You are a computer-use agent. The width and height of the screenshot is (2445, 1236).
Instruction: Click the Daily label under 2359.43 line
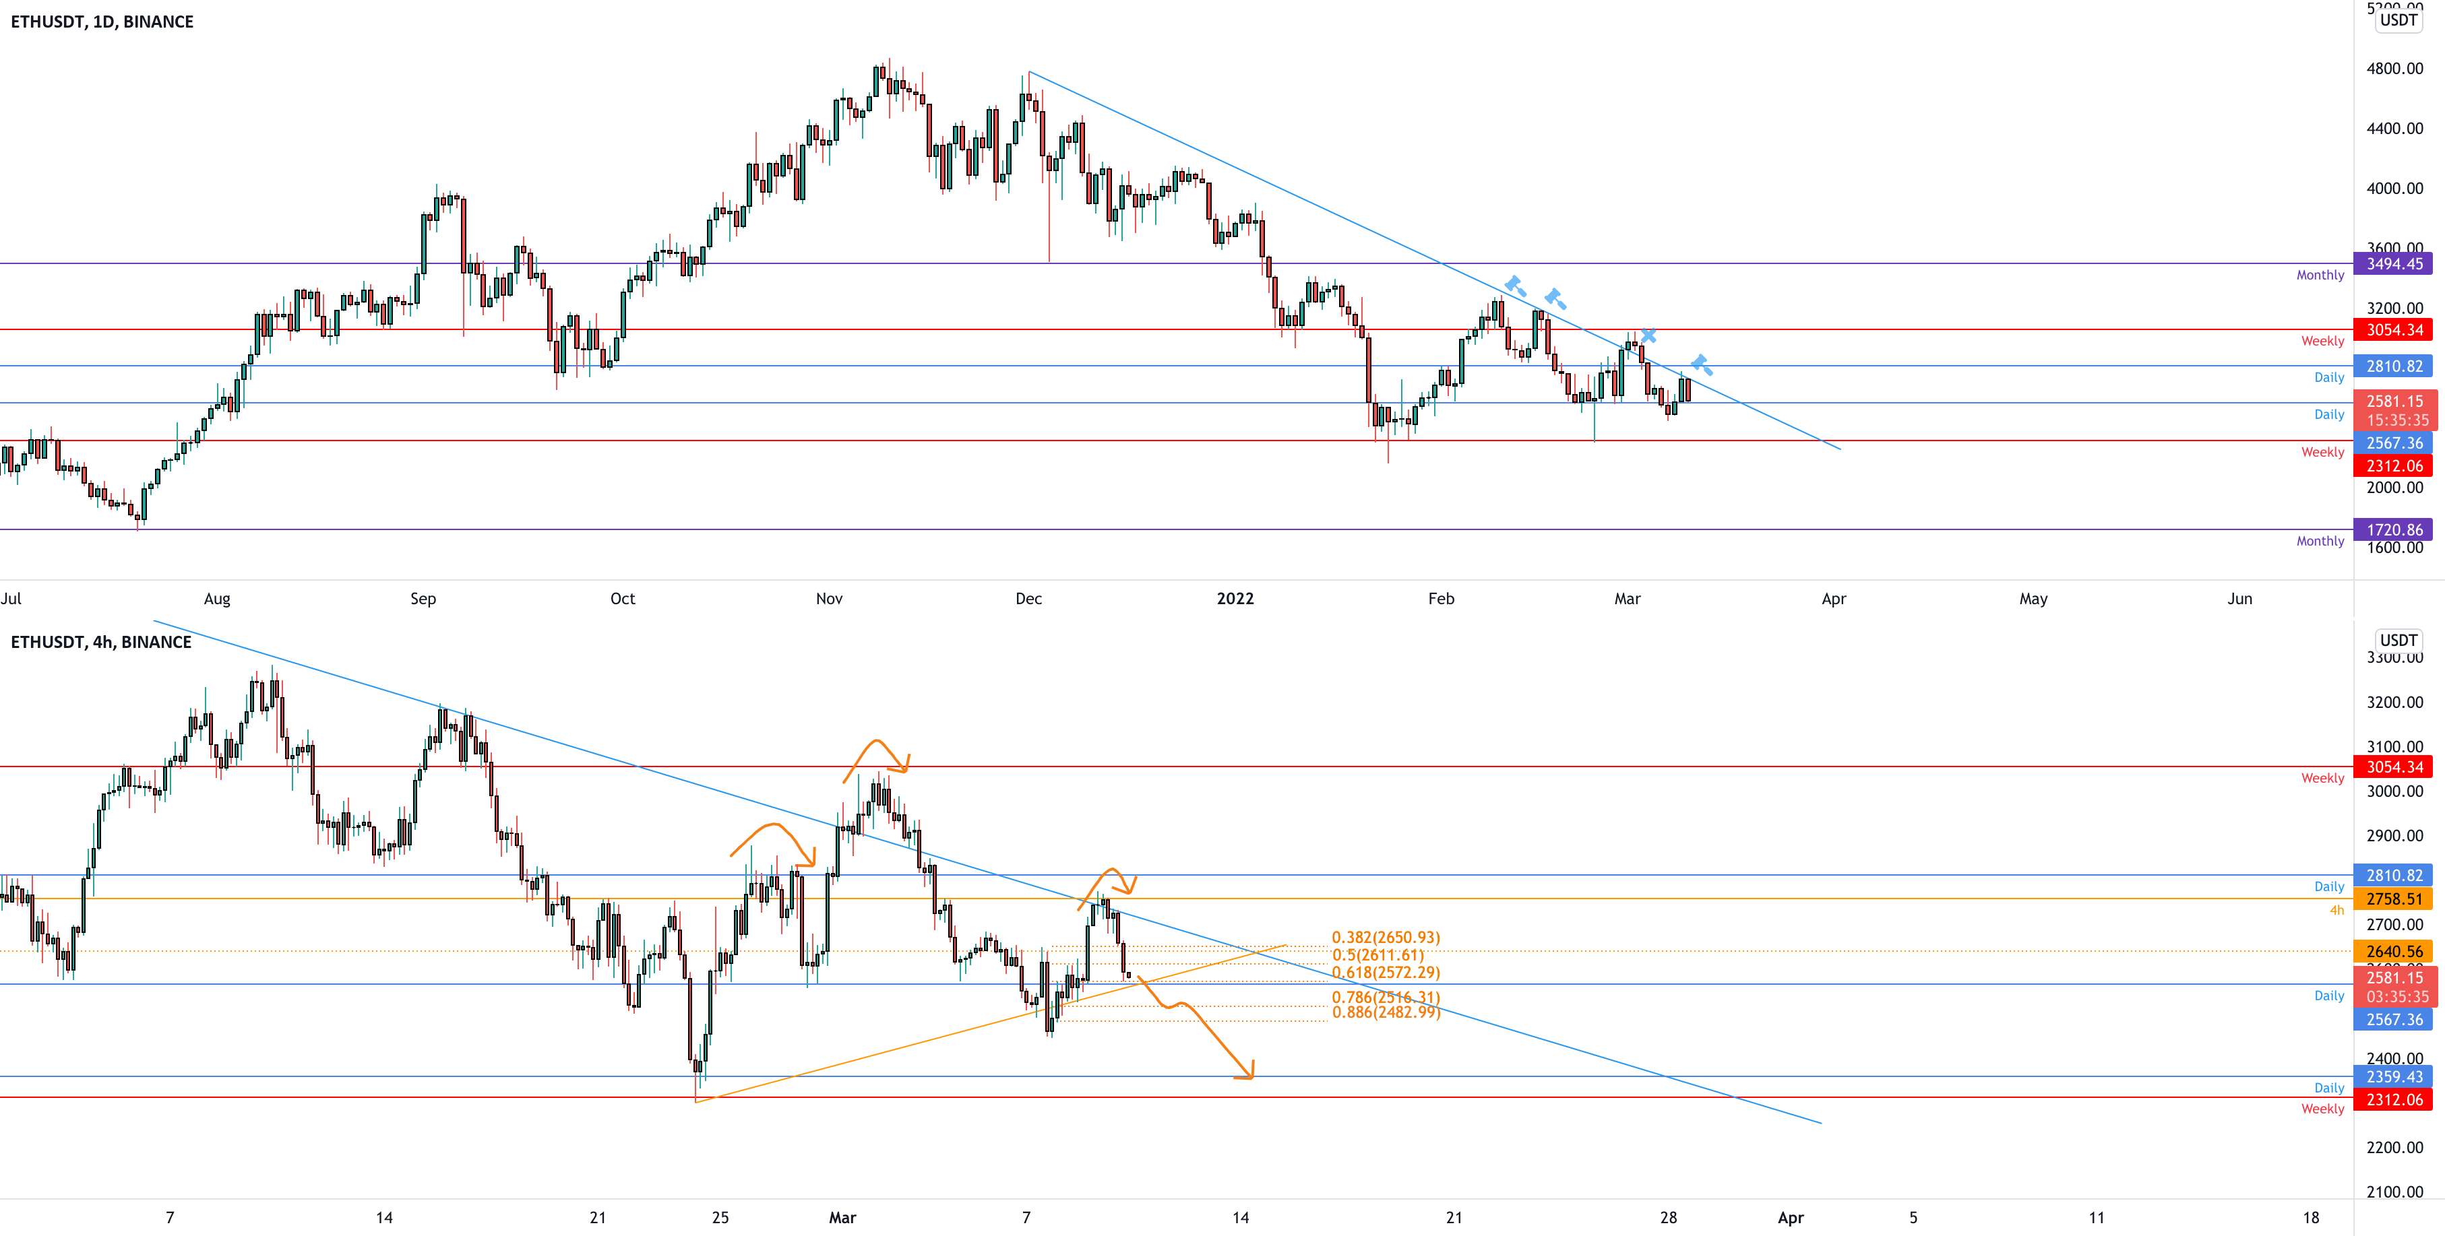pos(2329,1088)
